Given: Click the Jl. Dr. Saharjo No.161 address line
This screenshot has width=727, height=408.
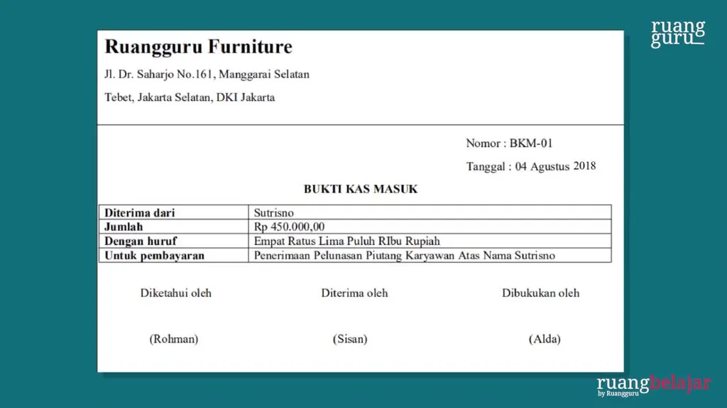Looking at the screenshot, I should pyautogui.click(x=207, y=74).
